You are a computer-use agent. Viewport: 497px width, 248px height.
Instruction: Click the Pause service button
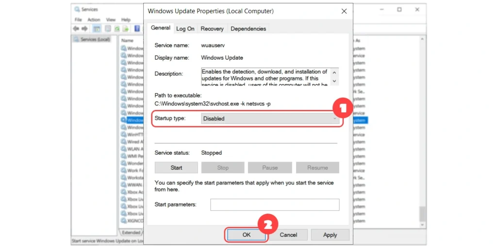270,168
